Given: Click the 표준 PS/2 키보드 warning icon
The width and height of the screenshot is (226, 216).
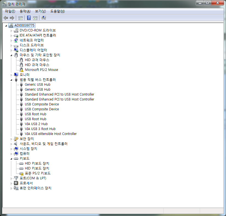Looking at the screenshot, I should pyautogui.click(x=21, y=173).
